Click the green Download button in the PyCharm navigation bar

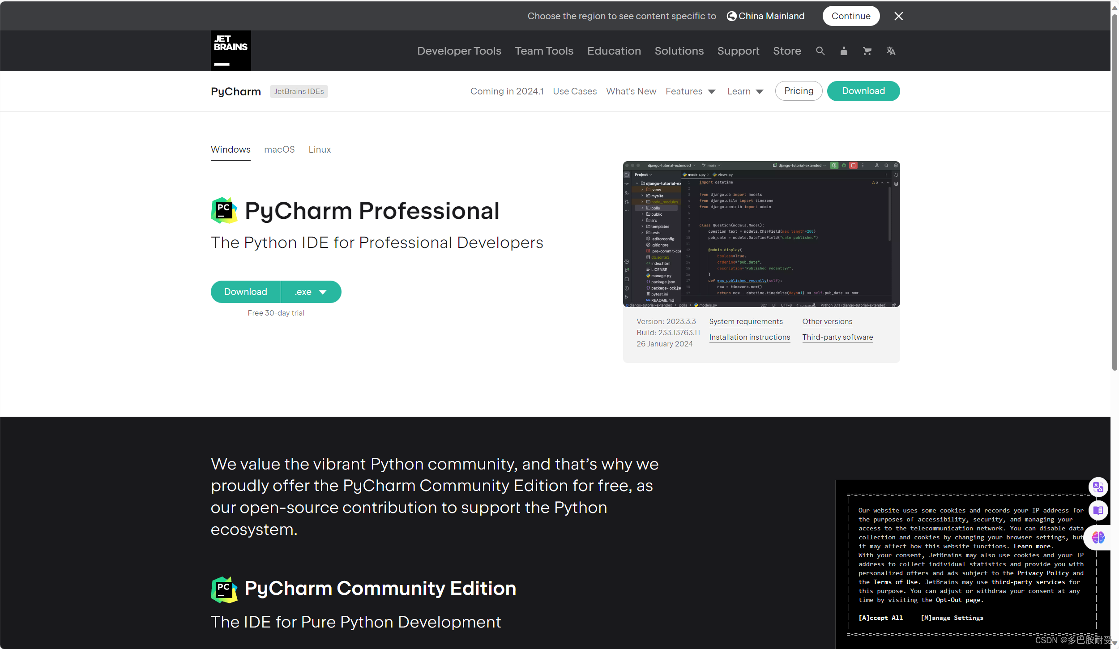pos(863,91)
